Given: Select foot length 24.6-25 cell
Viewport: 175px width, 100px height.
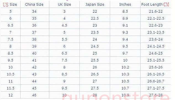Looking at the screenshot, I should [156, 53].
